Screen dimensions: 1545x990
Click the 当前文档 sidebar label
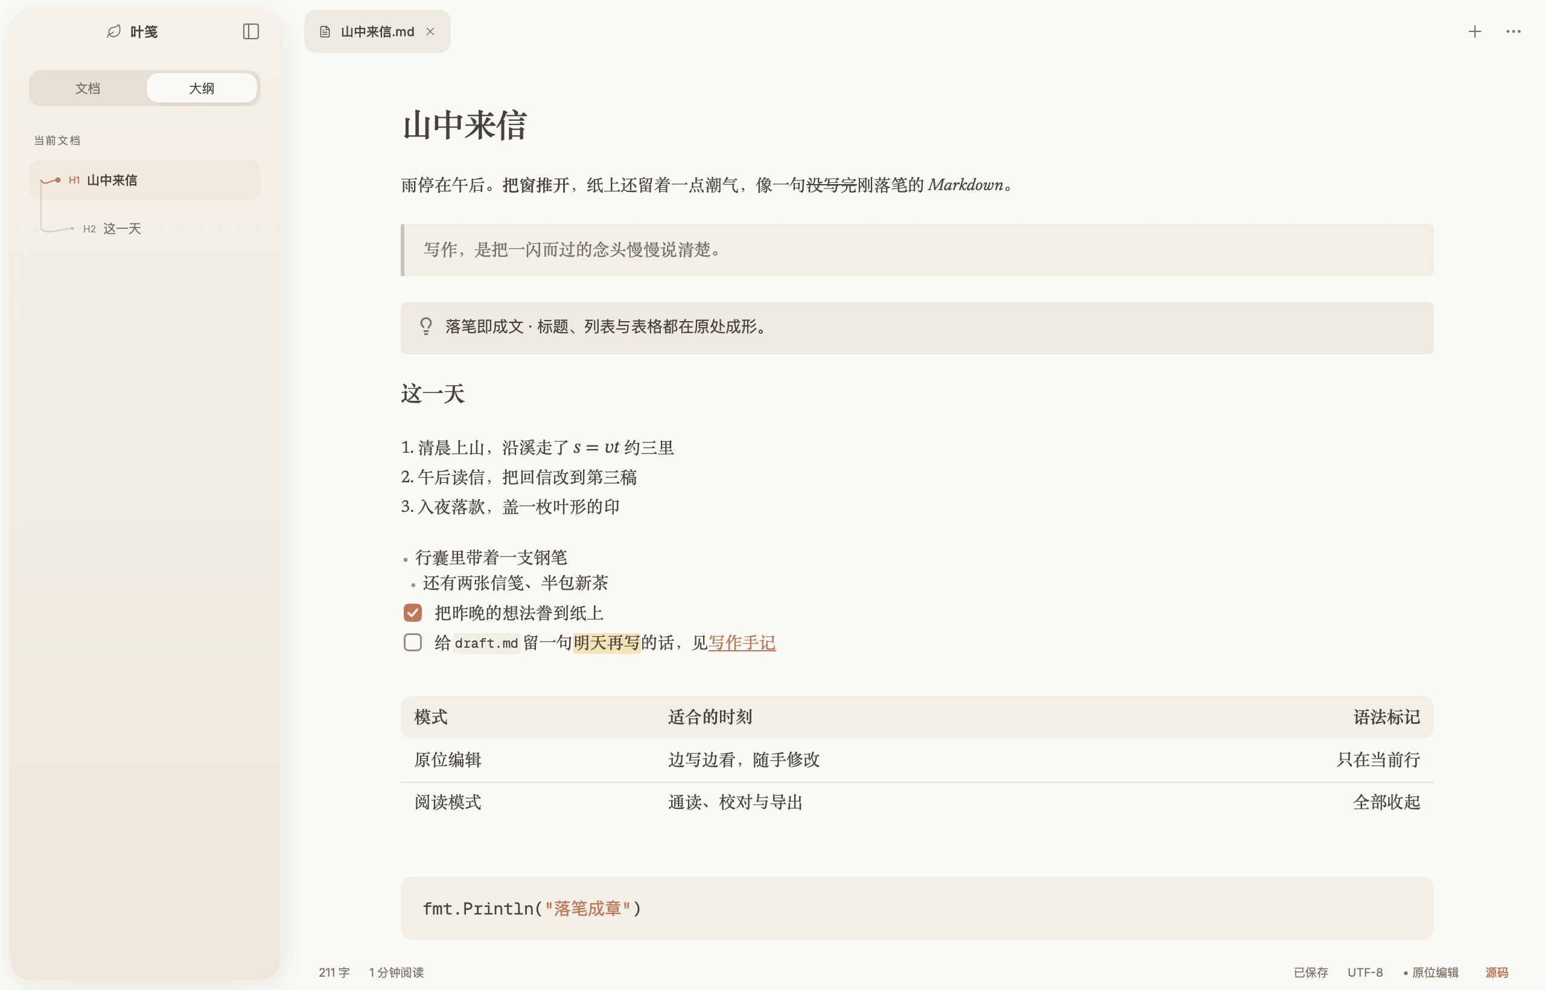click(57, 140)
